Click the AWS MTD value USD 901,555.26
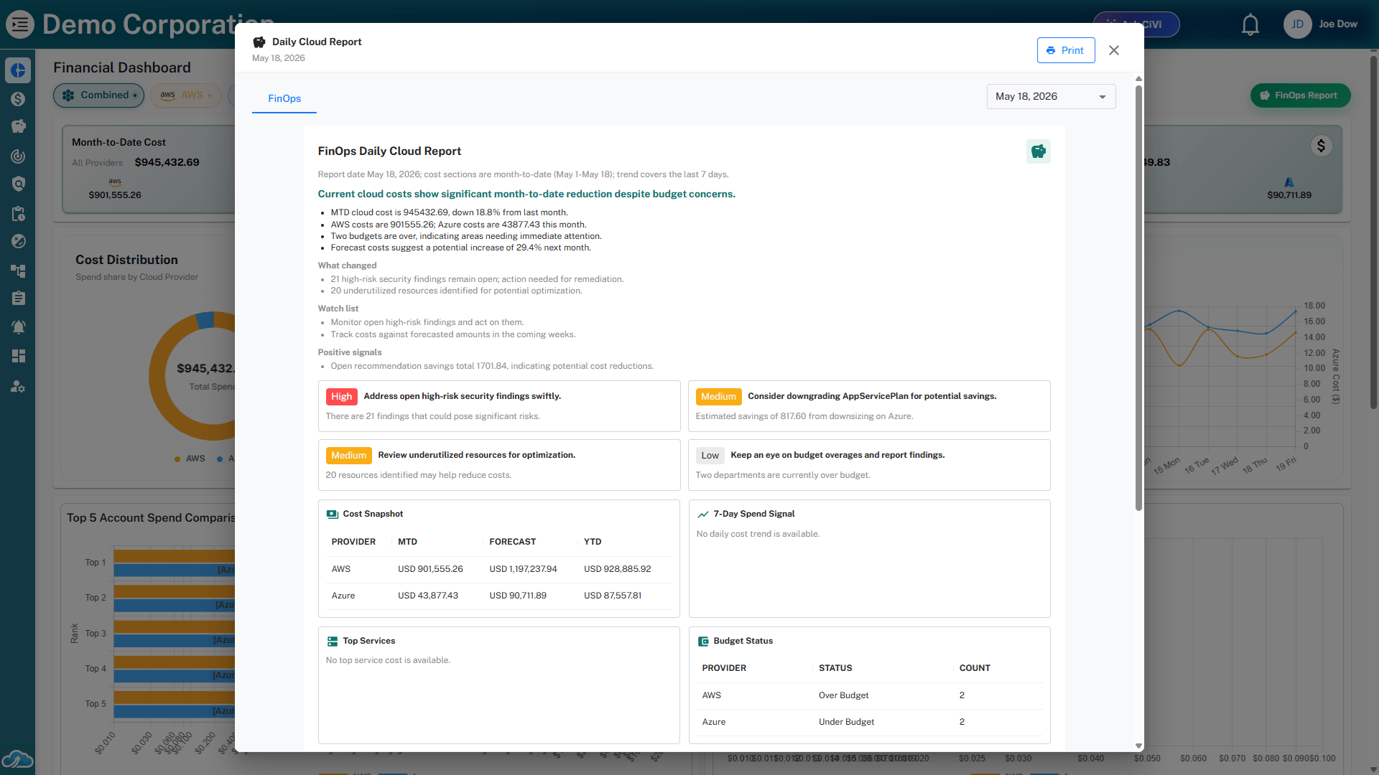This screenshot has height=775, width=1379. pyautogui.click(x=430, y=569)
